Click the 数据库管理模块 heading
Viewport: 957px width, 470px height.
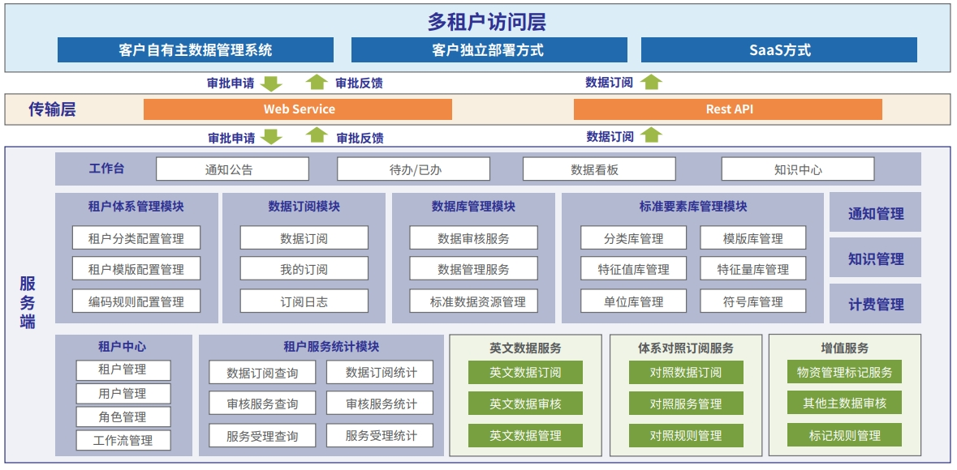coord(473,207)
